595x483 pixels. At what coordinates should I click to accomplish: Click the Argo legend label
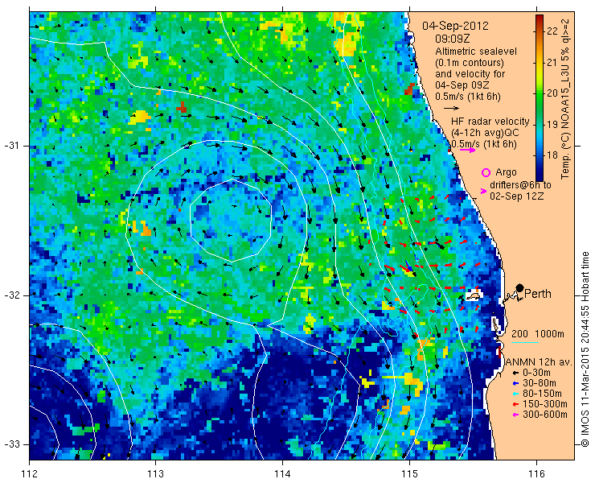tap(506, 172)
